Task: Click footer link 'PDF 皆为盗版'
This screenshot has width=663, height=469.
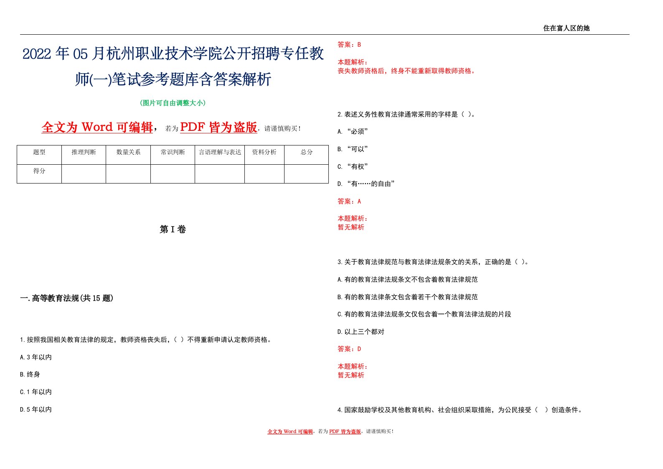Action: pos(345,431)
